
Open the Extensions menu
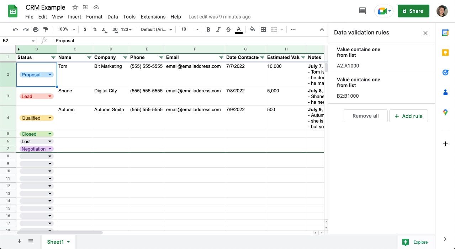tap(153, 17)
